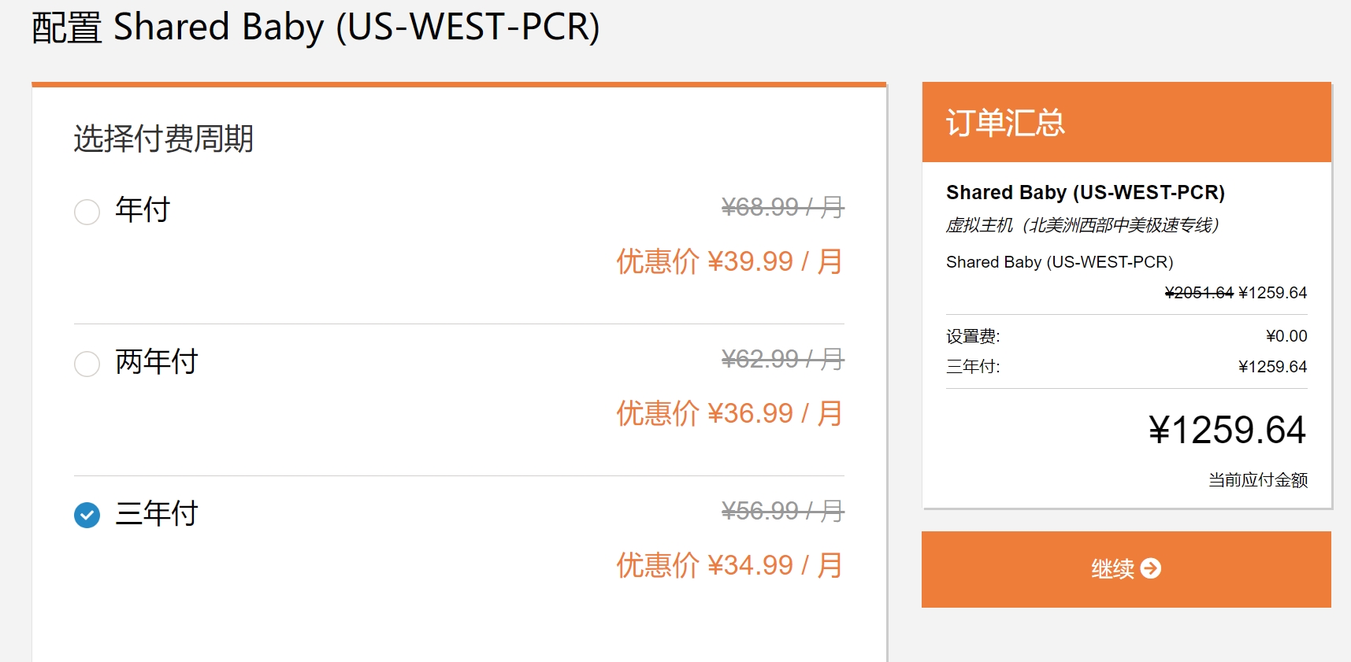
Task: Click the 继续 continue button text
Action: point(1112,568)
